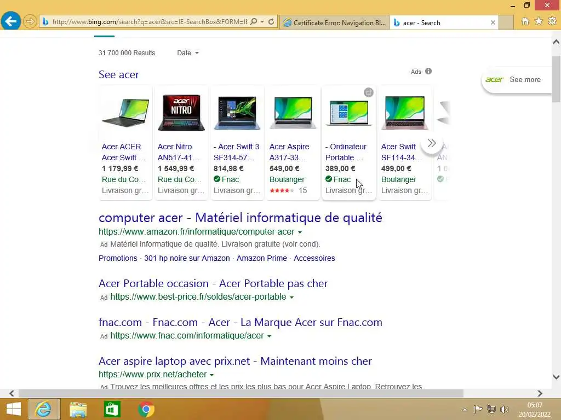Open File Explorer from taskbar
This screenshot has height=420, width=561.
point(78,409)
